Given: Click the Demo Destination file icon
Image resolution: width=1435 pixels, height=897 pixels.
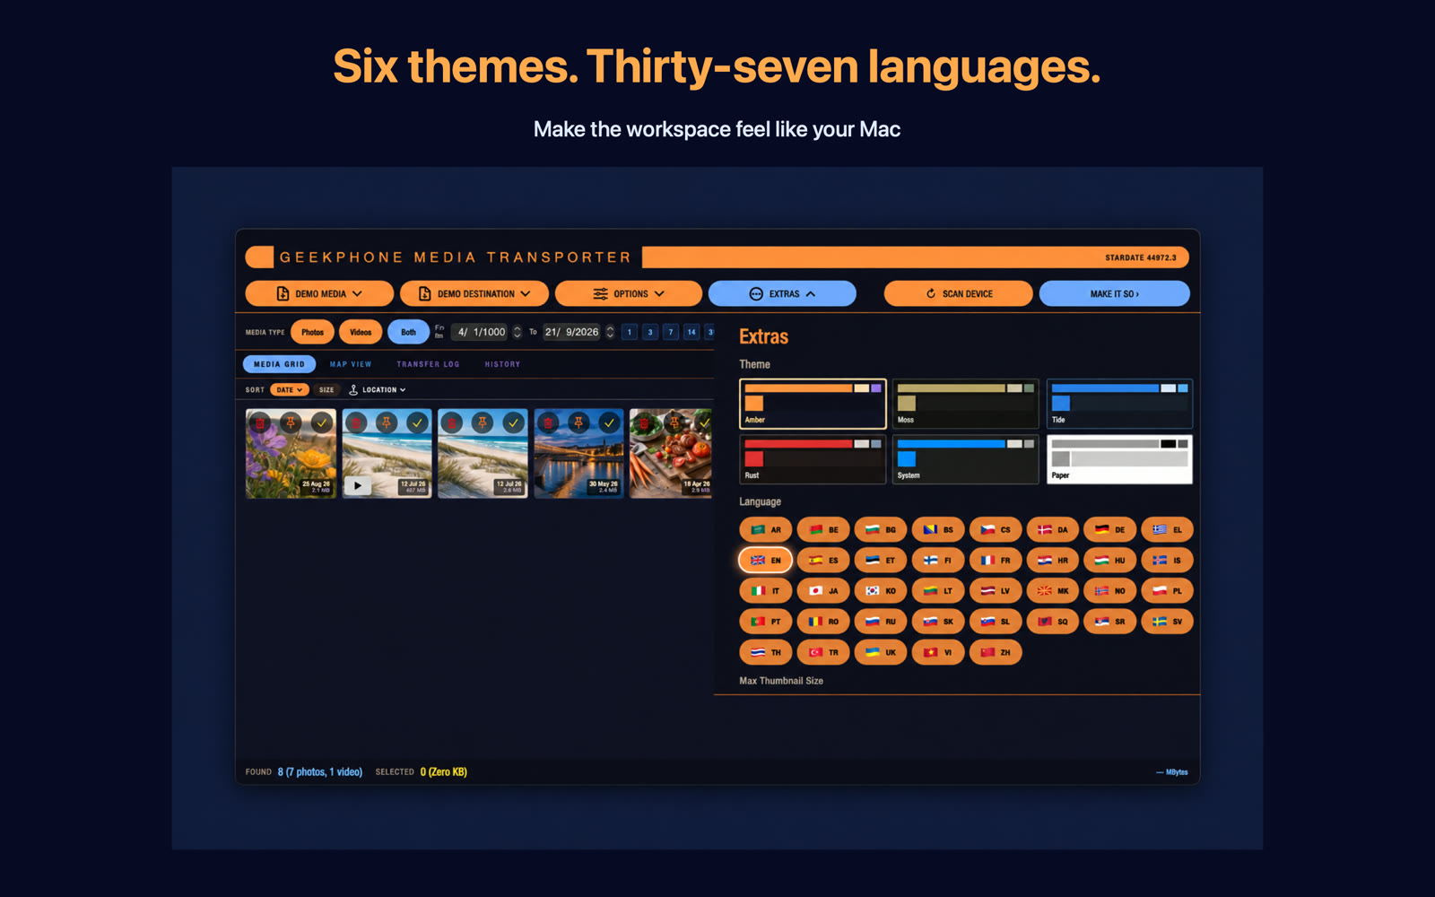Looking at the screenshot, I should 425,293.
